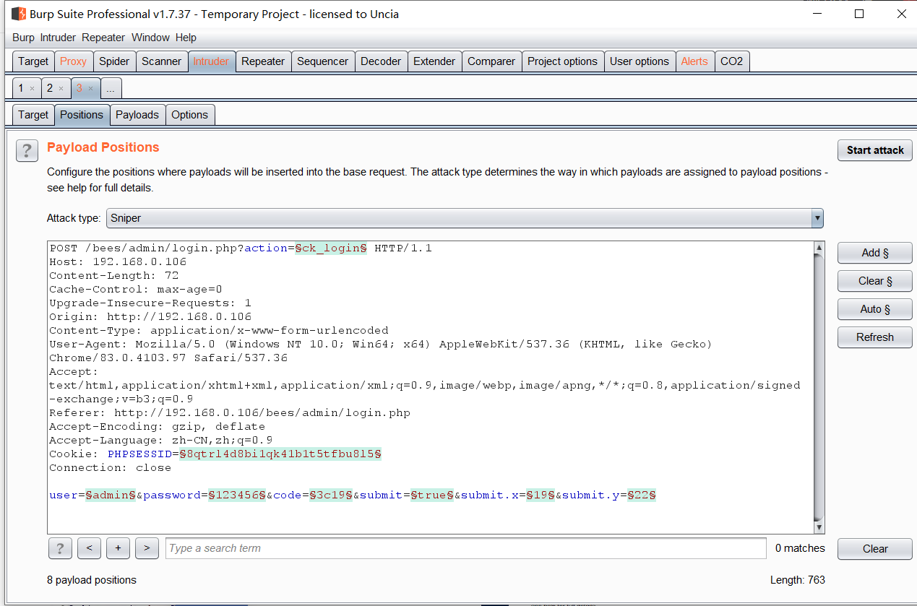Open the Alerts tab
Screen dimensions: 917x606
tap(694, 61)
